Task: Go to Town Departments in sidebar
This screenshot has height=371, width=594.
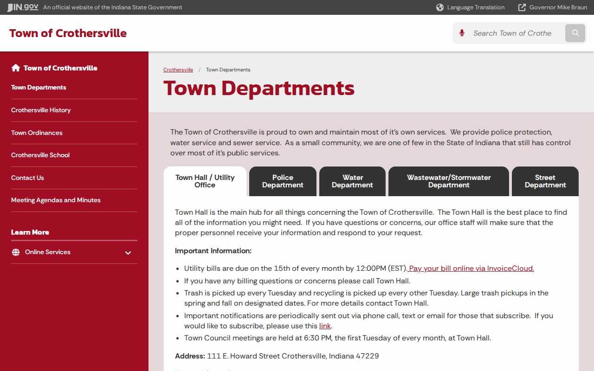Action: 39,87
